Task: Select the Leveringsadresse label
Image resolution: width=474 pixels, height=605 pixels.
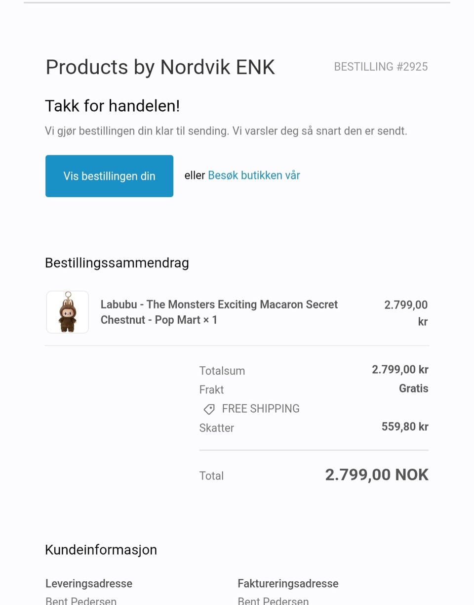Action: point(89,583)
